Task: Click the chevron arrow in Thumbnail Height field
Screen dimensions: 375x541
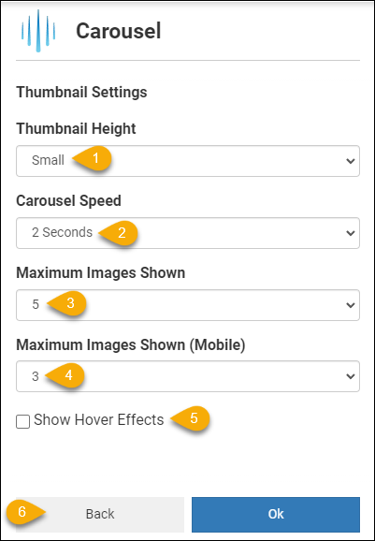Action: [x=351, y=161]
